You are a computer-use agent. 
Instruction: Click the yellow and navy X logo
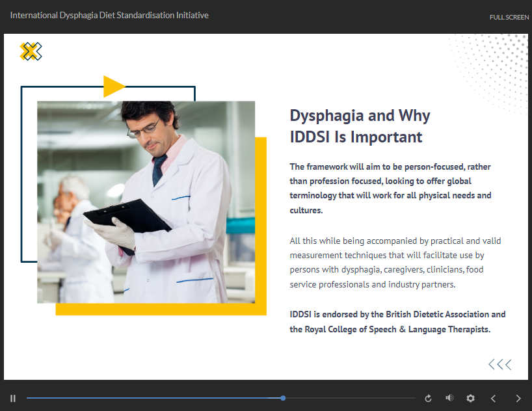tap(31, 51)
